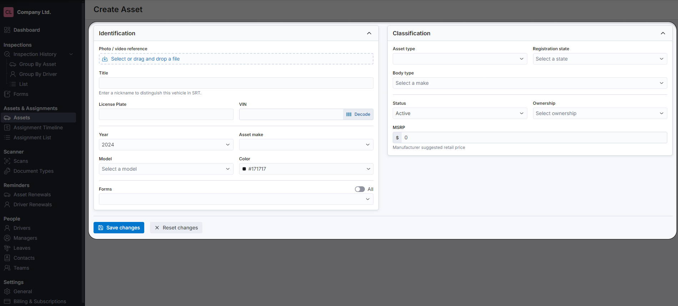Click the Dashboard grid icon in sidebar
678x306 pixels.
(x=7, y=30)
